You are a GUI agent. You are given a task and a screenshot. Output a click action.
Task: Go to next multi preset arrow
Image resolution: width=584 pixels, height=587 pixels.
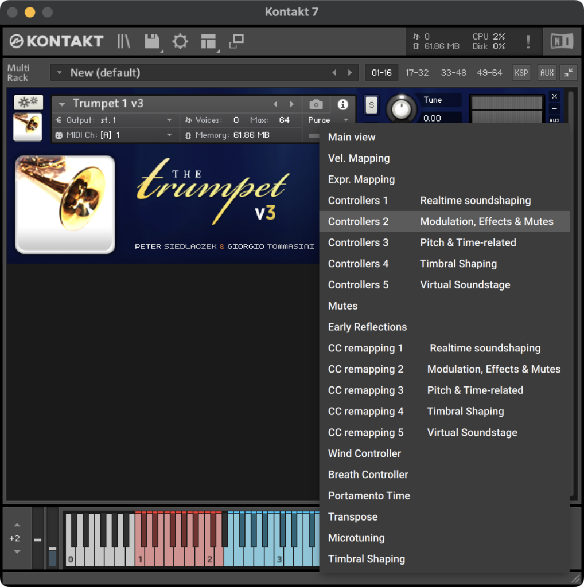click(350, 73)
